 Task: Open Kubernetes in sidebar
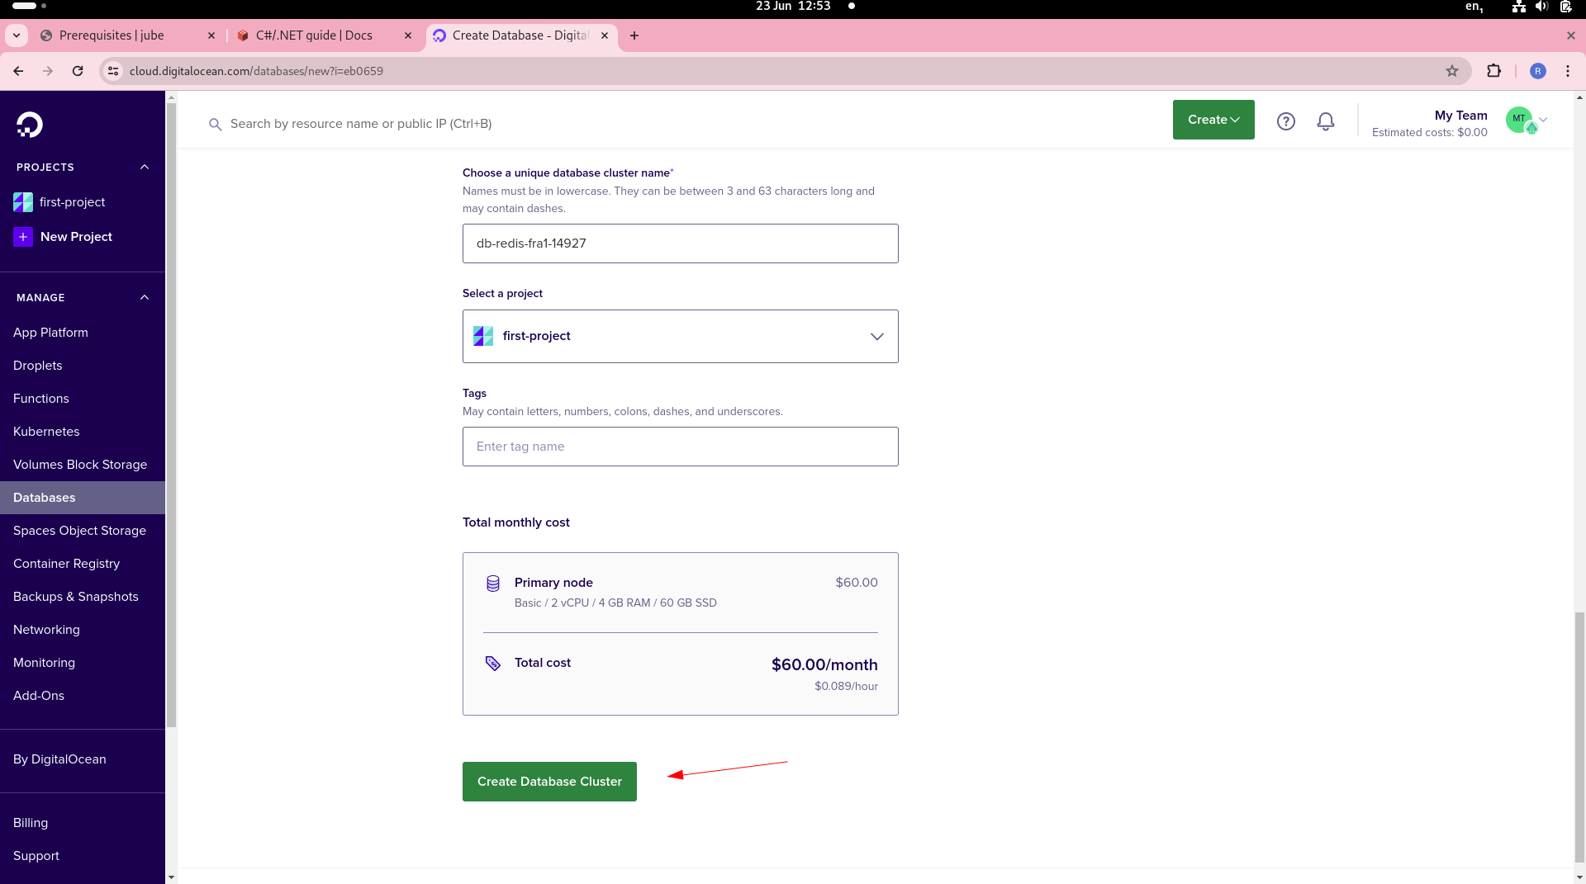click(x=46, y=432)
